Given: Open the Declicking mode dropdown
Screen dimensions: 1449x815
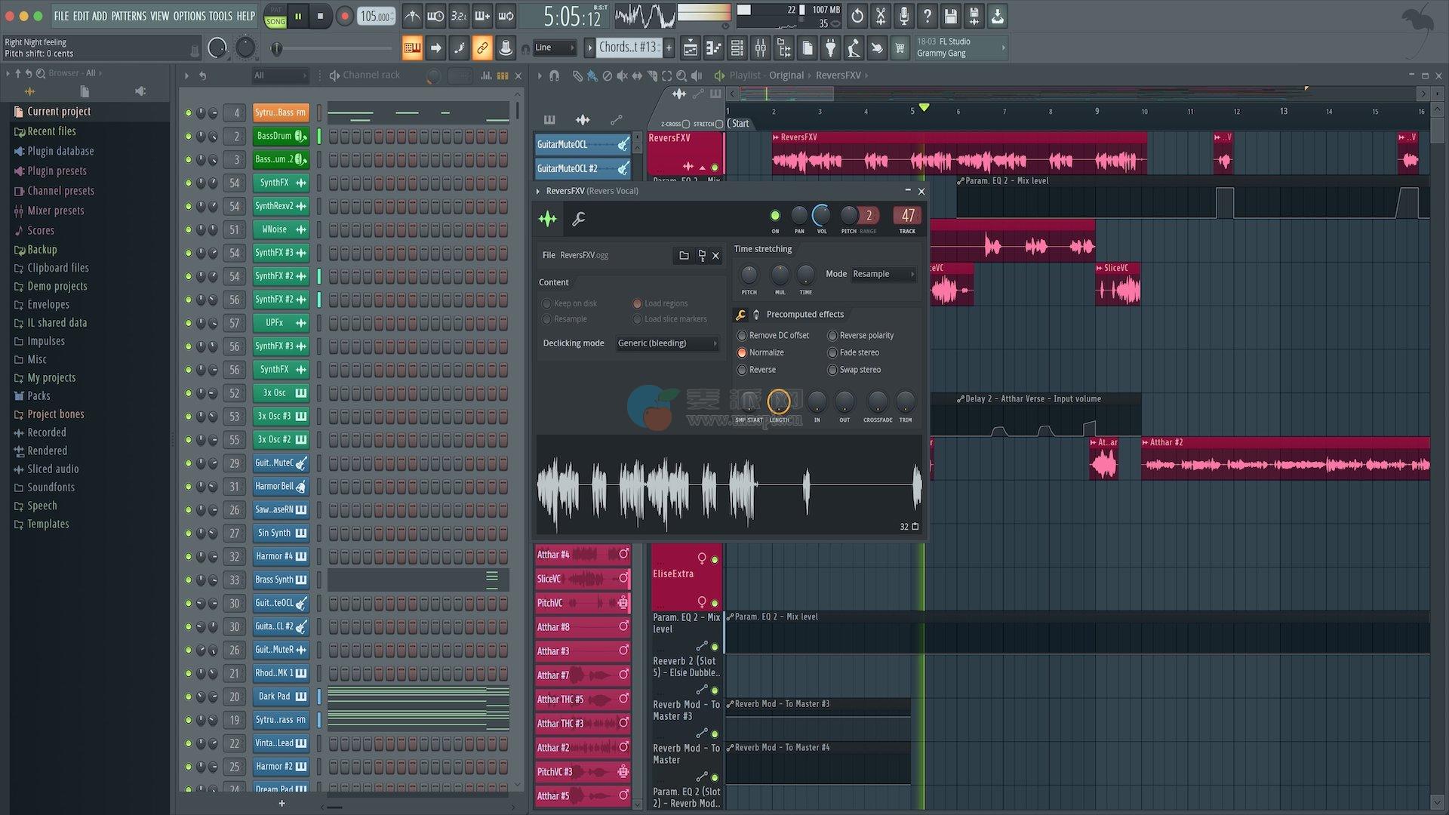Looking at the screenshot, I should tap(666, 343).
